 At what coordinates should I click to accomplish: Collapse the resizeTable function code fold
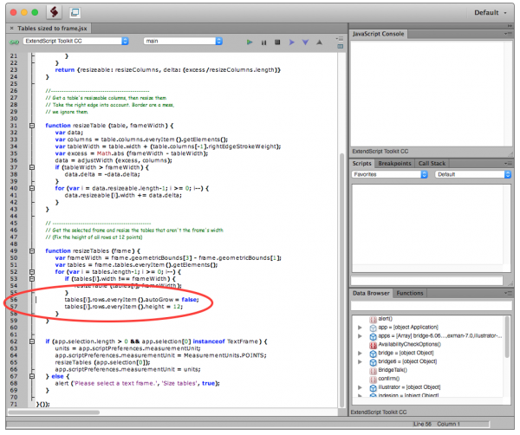coord(31,125)
